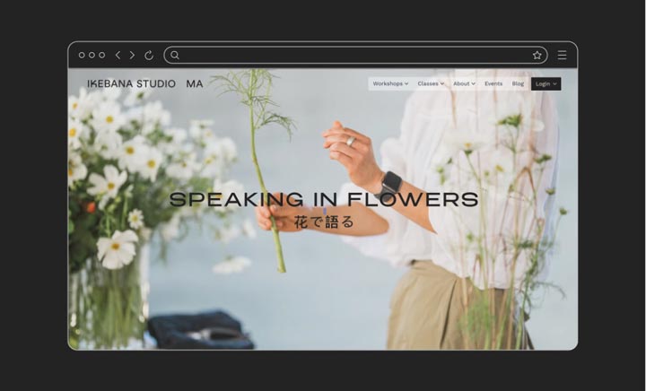Expand the Classes dropdown menu
The image size is (646, 391).
(431, 83)
